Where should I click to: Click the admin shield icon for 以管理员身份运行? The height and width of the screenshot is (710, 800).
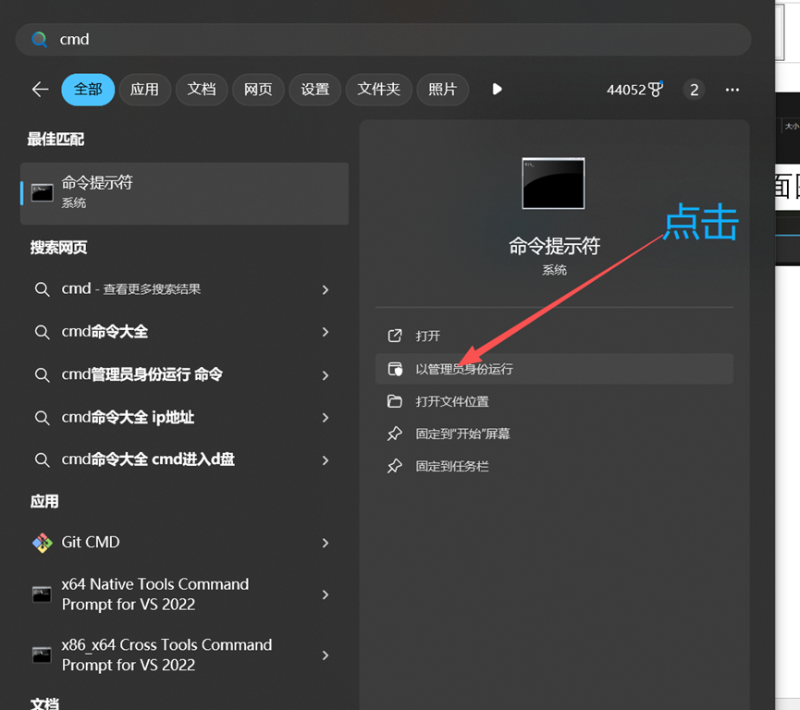tap(395, 369)
